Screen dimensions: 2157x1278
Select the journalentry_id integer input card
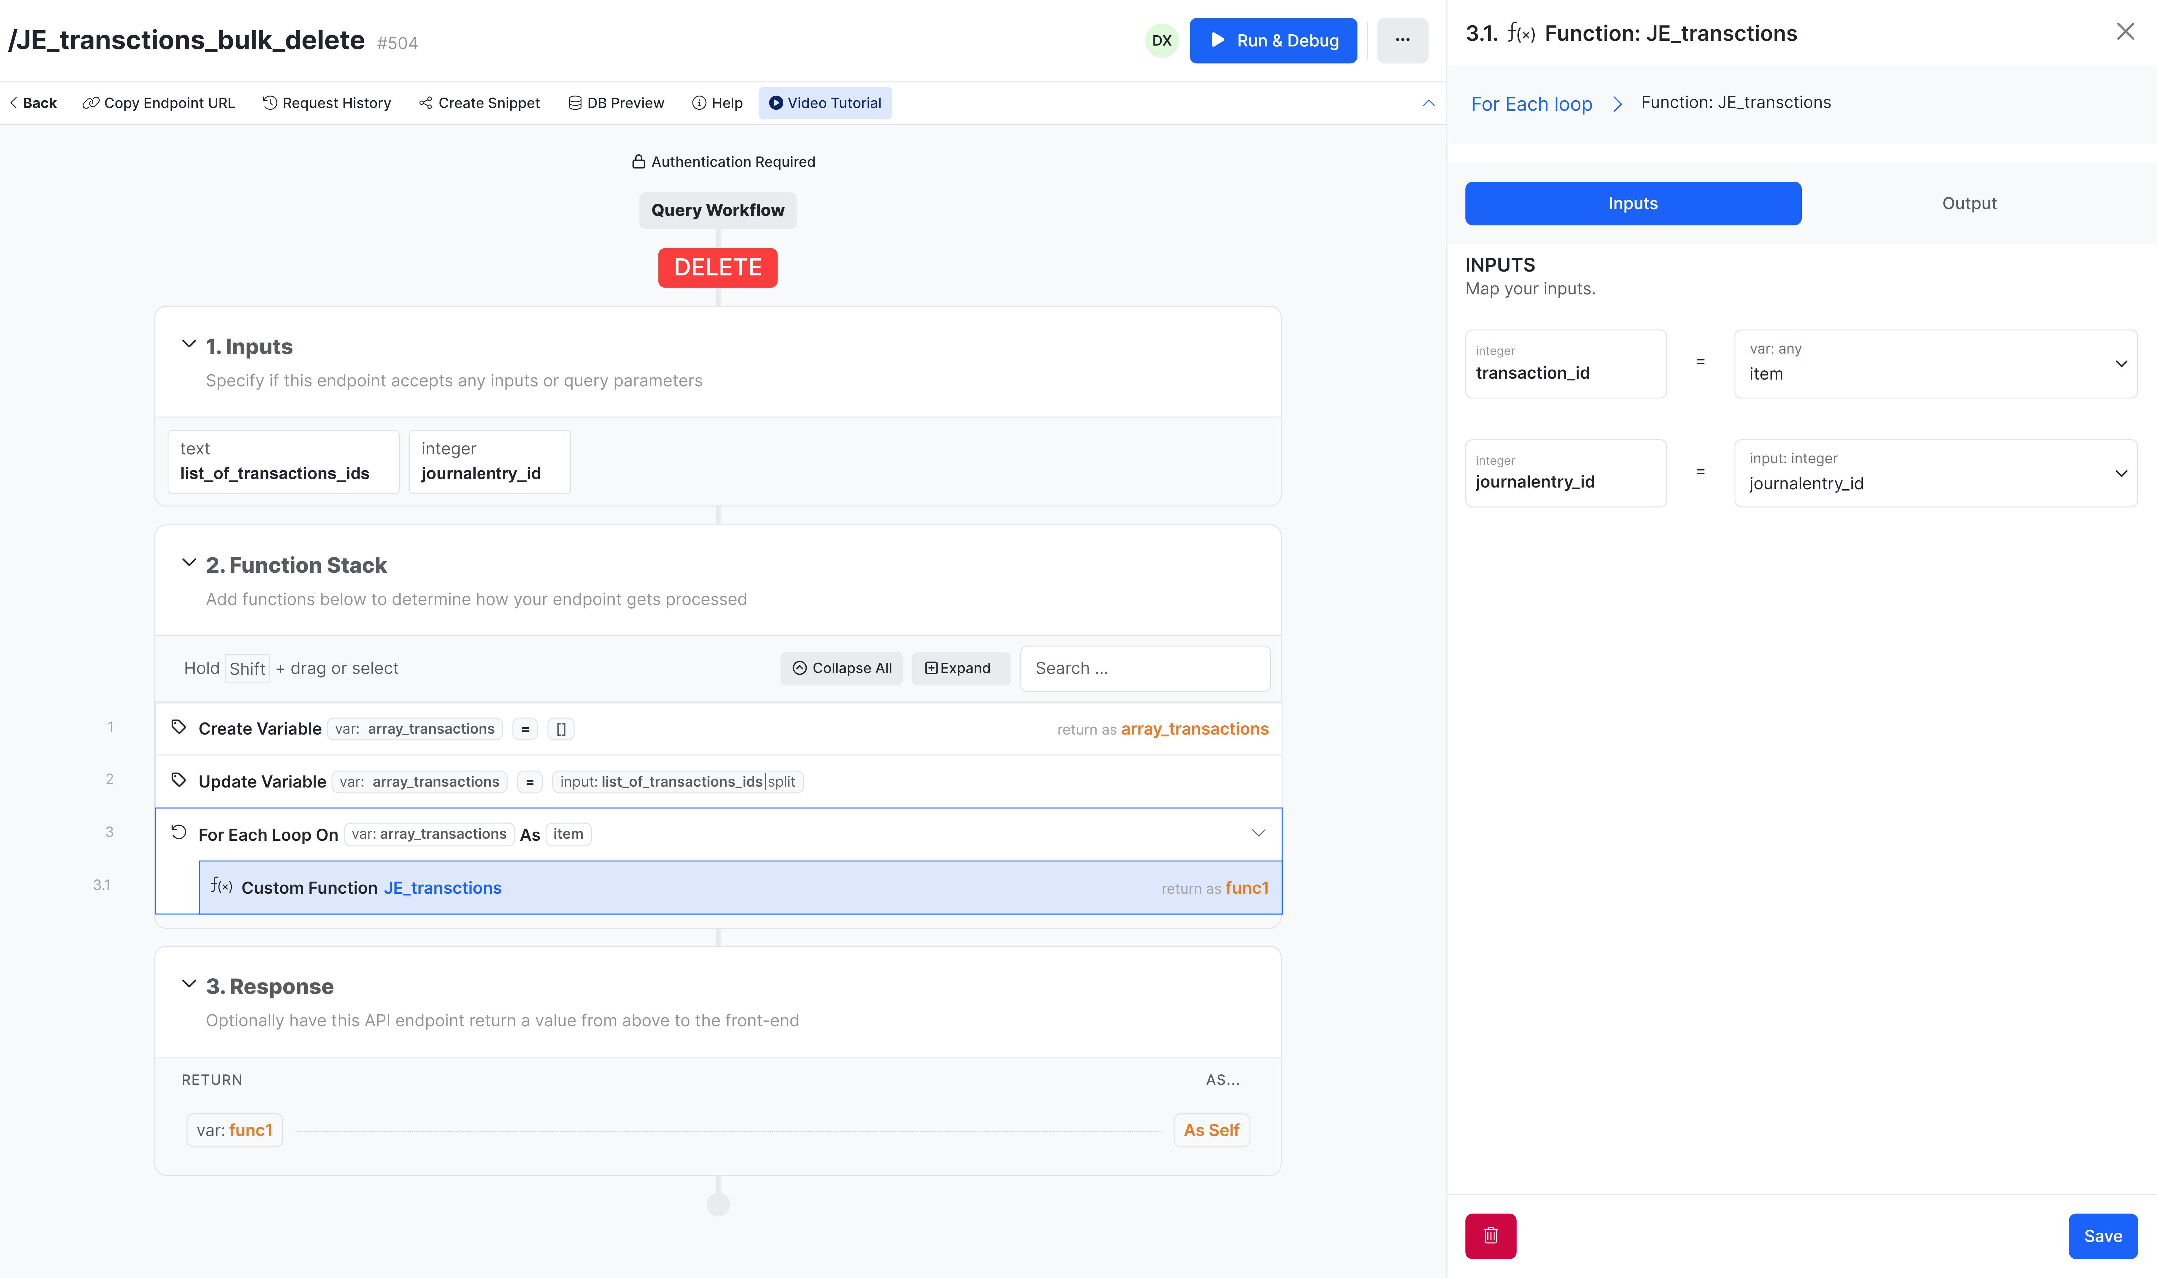click(489, 461)
